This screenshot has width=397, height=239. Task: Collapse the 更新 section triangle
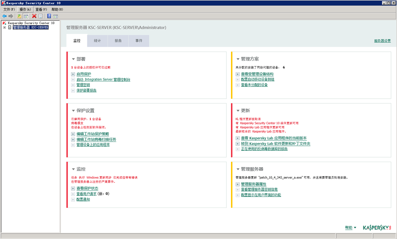pyautogui.click(x=238, y=110)
